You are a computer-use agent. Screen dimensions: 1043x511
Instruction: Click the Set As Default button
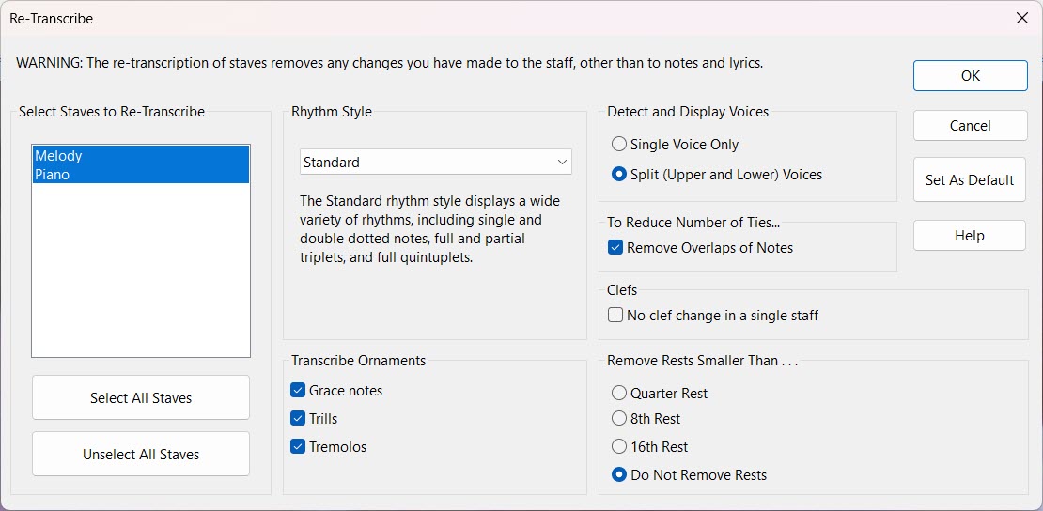[969, 179]
